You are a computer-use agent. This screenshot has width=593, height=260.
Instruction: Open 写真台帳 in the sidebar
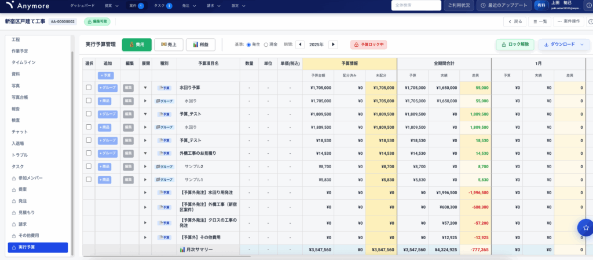[20, 98]
